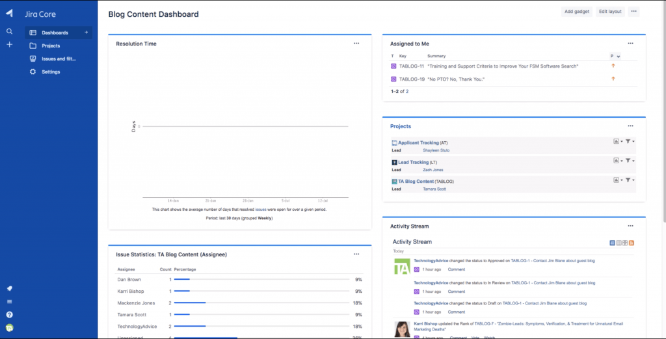Click the TABLOG-19 issue type icon
The width and height of the screenshot is (666, 339).
[393, 79]
